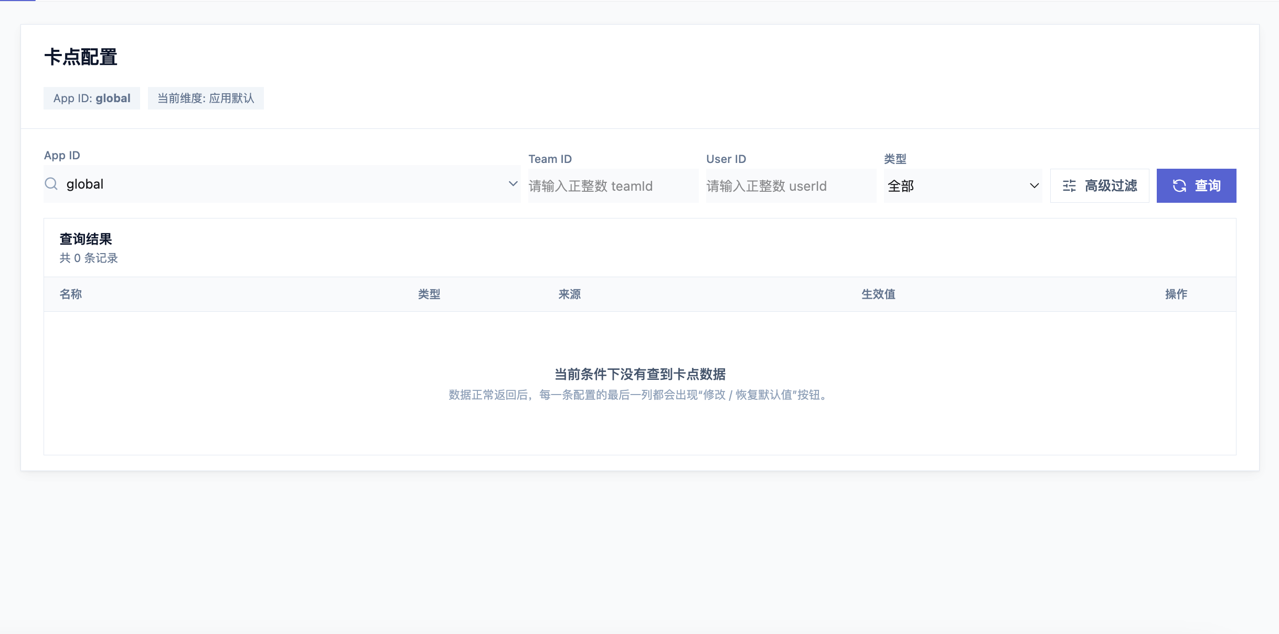Click the 当前维度: 应用默认 tag
Viewport: 1279px width, 634px height.
click(x=206, y=99)
